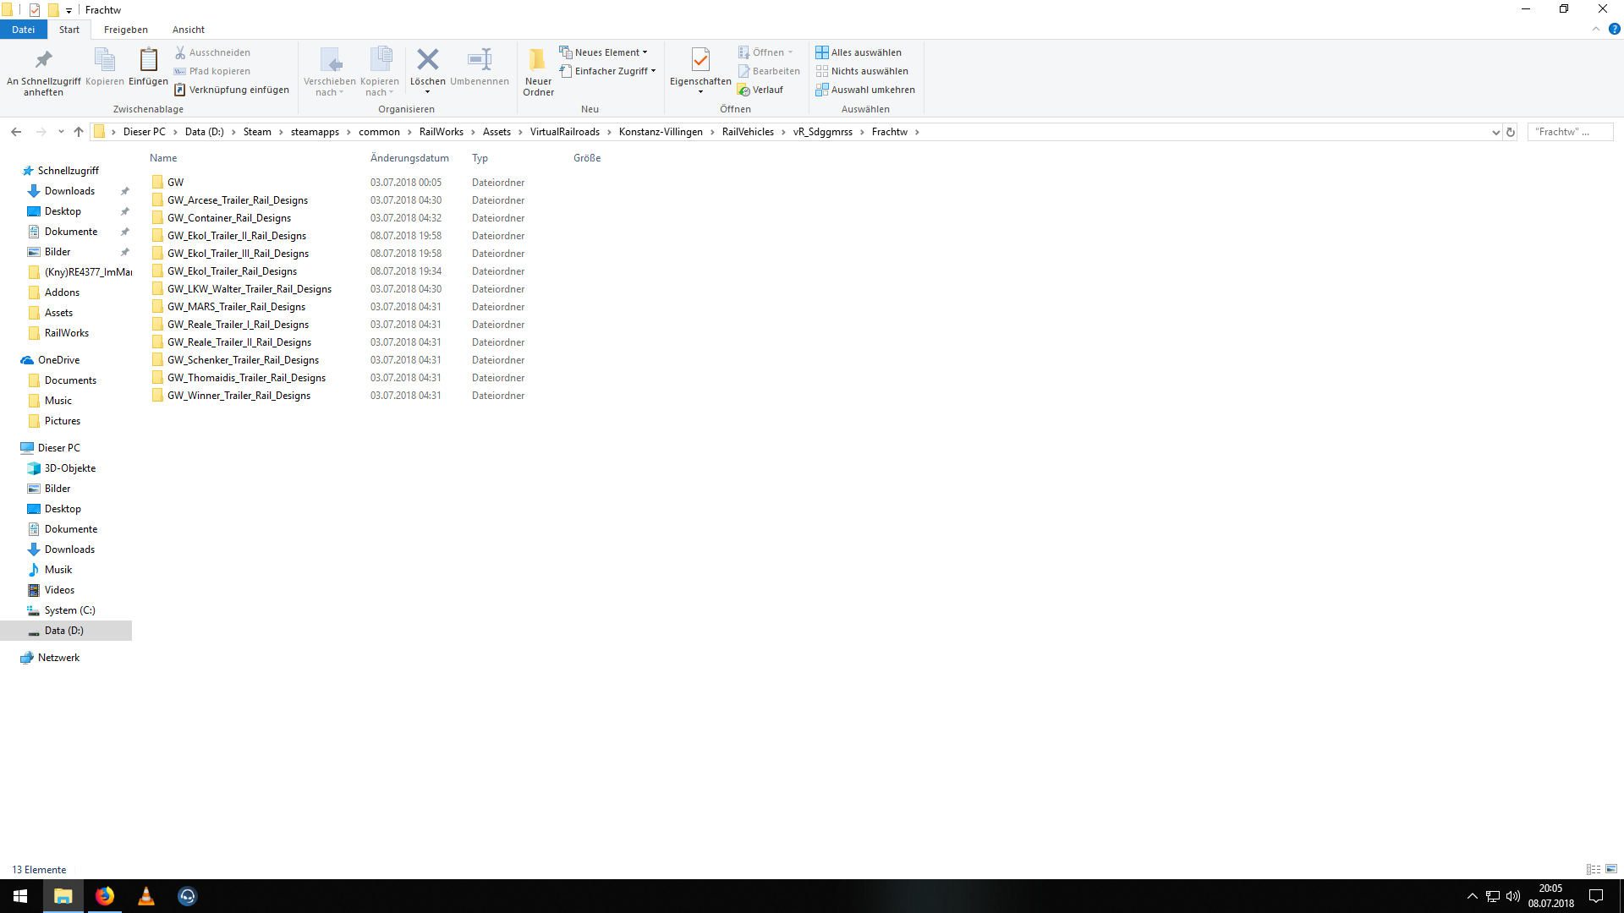Switch to large thumbnails view toggle
Image resolution: width=1624 pixels, height=913 pixels.
(1611, 869)
